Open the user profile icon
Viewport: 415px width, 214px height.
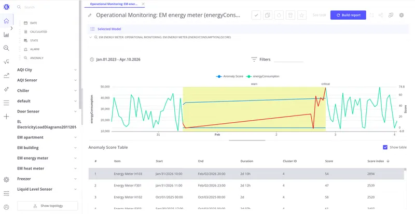[6, 207]
